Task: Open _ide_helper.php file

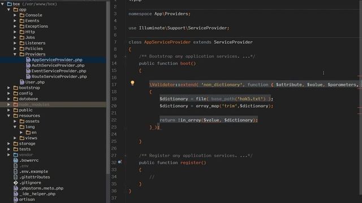Action: pyautogui.click(x=37, y=194)
